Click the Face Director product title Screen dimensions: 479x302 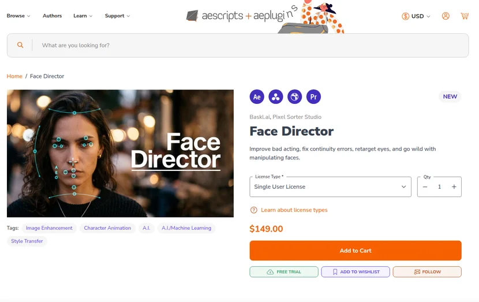pyautogui.click(x=291, y=132)
